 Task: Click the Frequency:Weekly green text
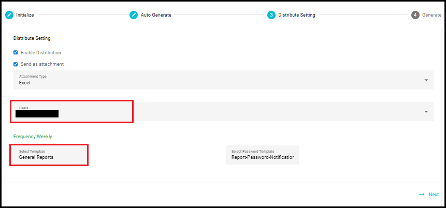(33, 137)
